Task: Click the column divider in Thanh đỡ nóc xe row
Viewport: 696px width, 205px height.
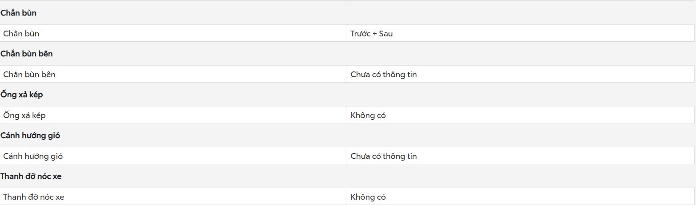Action: pyautogui.click(x=347, y=197)
